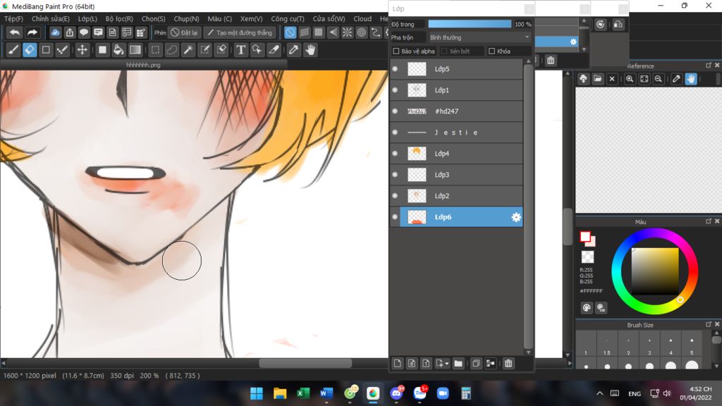Zoom in on Reference panel

pyautogui.click(x=630, y=79)
